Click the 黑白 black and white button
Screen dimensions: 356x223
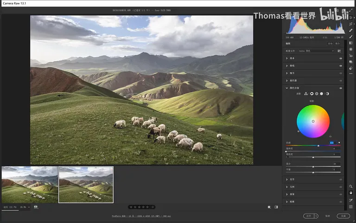click(337, 44)
